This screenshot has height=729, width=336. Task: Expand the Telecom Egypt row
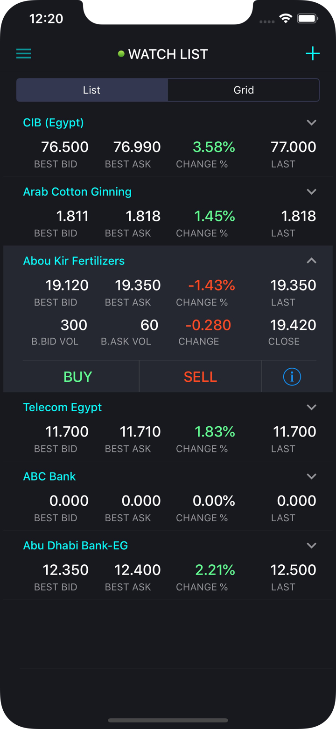click(x=312, y=408)
